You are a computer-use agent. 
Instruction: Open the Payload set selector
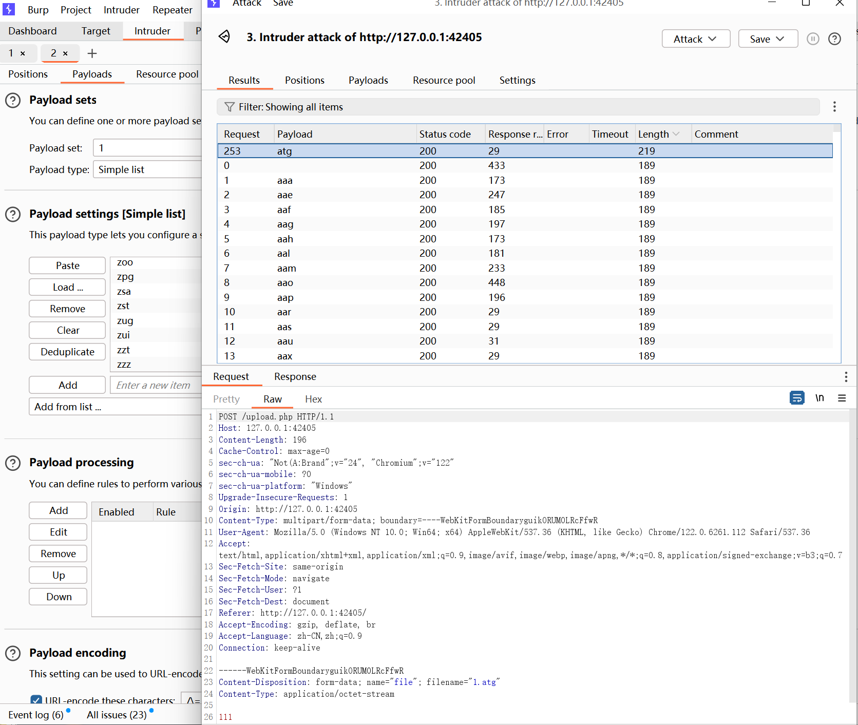[147, 148]
